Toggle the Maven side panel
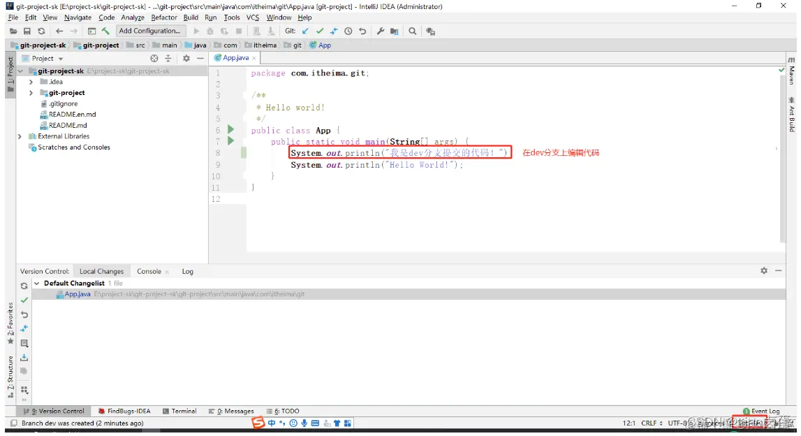This screenshot has height=436, width=801. (x=791, y=71)
